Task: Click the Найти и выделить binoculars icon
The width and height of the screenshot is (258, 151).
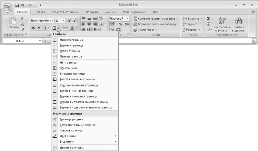Action: [x=239, y=24]
